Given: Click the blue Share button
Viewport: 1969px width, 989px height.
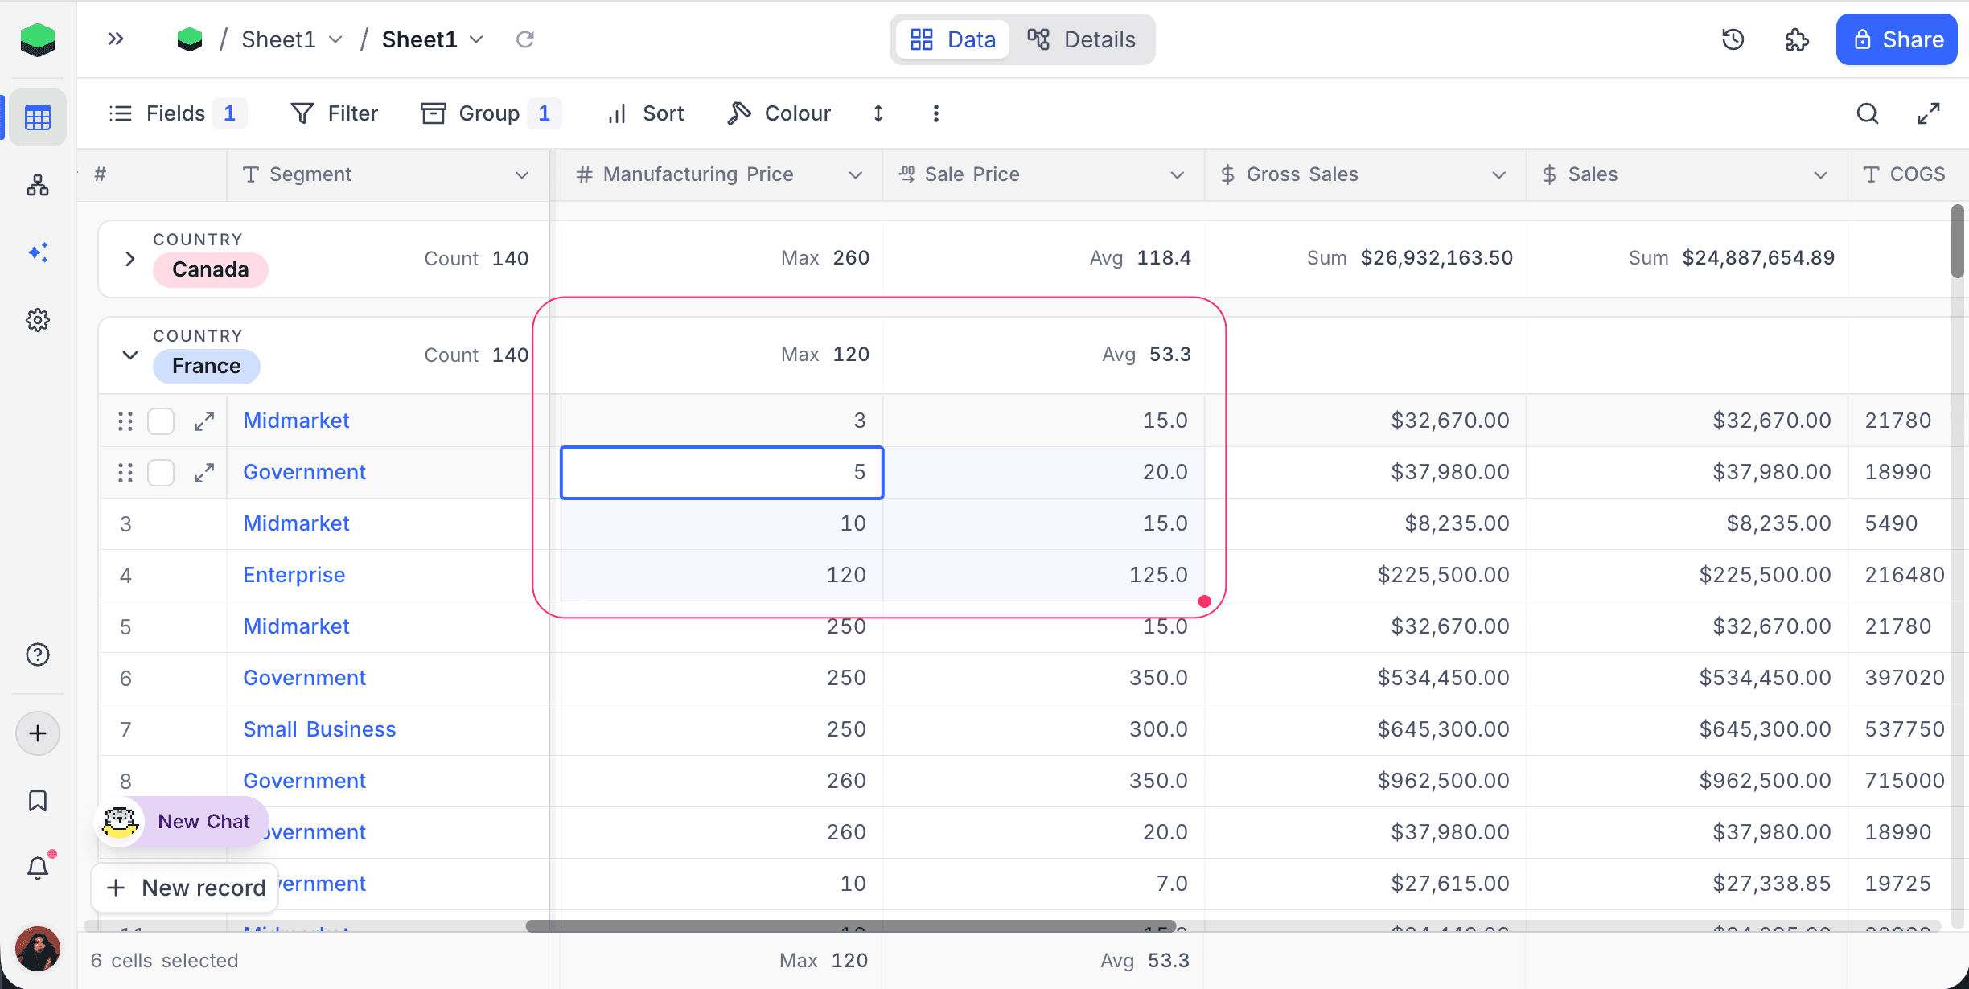Looking at the screenshot, I should (1897, 39).
